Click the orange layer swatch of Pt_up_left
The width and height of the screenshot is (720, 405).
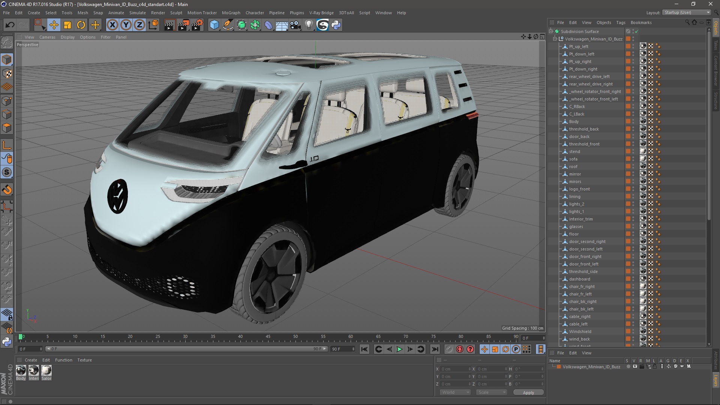tap(628, 46)
